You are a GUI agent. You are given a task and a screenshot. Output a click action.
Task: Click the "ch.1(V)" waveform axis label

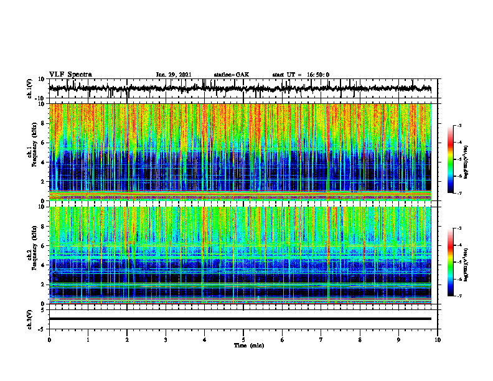30,88
